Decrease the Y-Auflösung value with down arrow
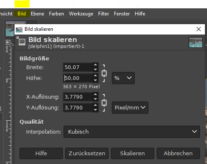Image resolution: width=207 pixels, height=164 pixels. click(x=95, y=110)
